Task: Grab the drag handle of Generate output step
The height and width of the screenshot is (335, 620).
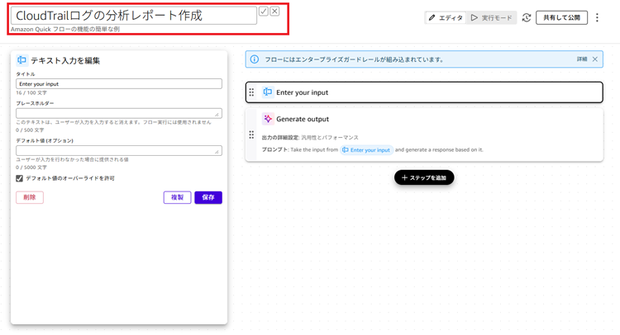Action: coord(252,134)
